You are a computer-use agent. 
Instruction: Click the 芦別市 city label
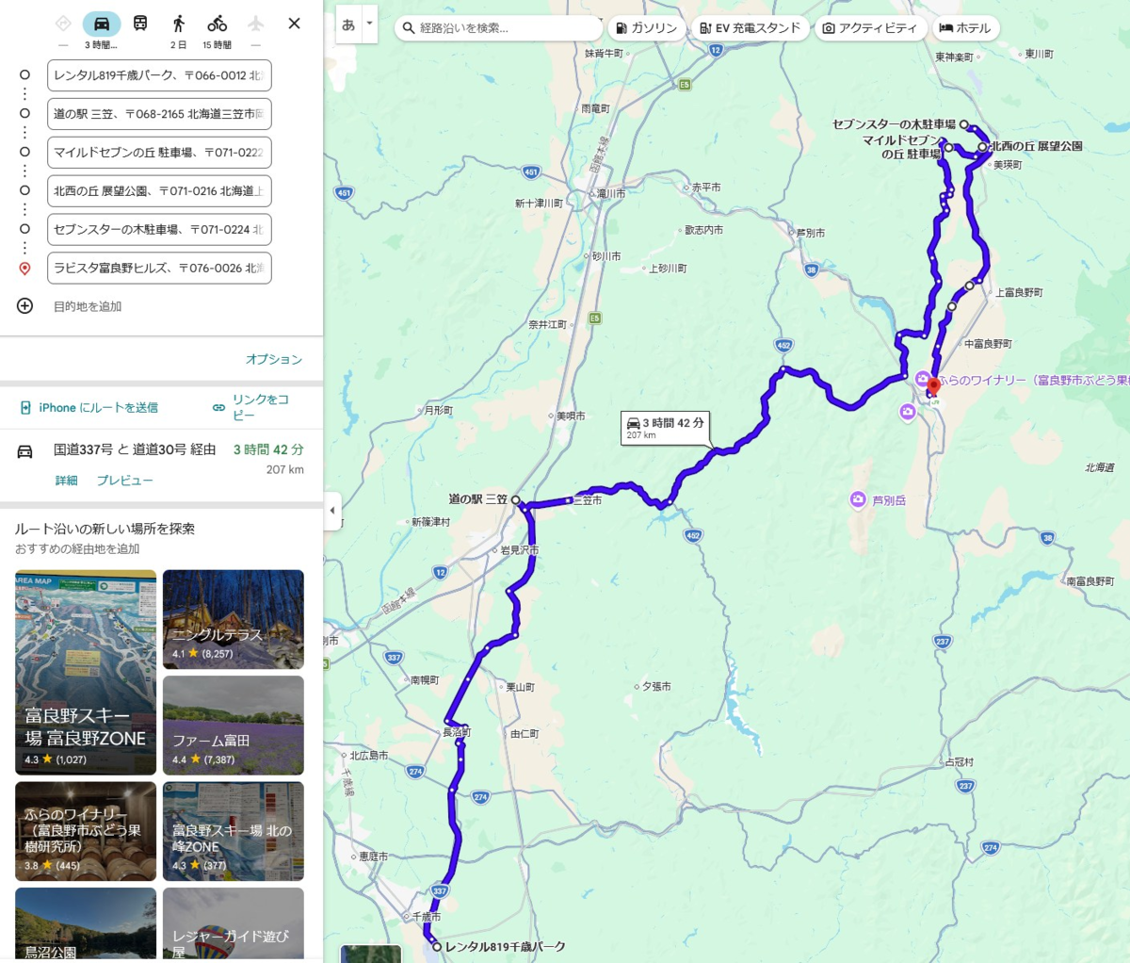[810, 233]
